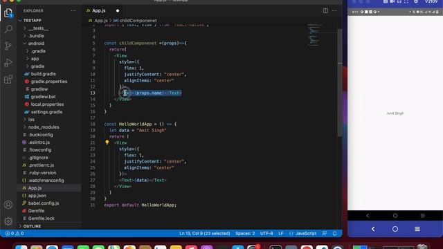This screenshot has height=249, width=443.
Task: Click the export default HelloWorldApp line
Action: (x=140, y=205)
